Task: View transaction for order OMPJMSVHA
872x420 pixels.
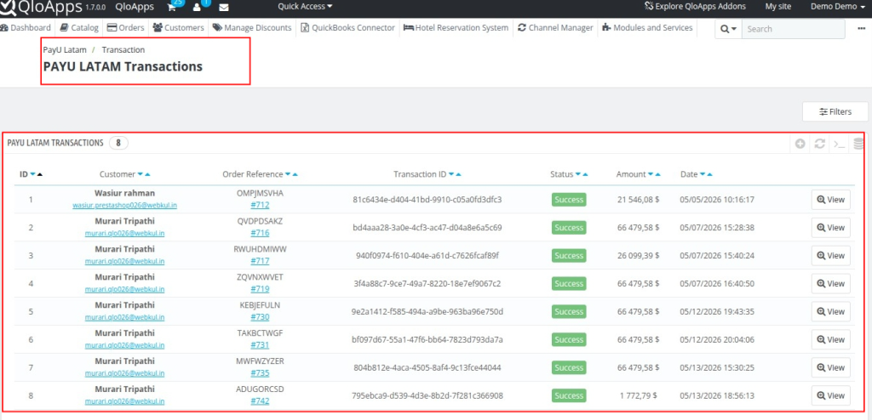Action: coord(831,200)
